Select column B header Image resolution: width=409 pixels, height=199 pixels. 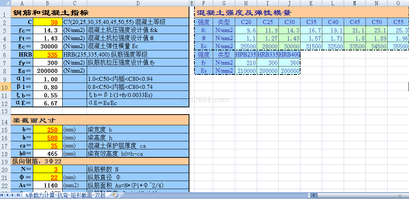48,3
